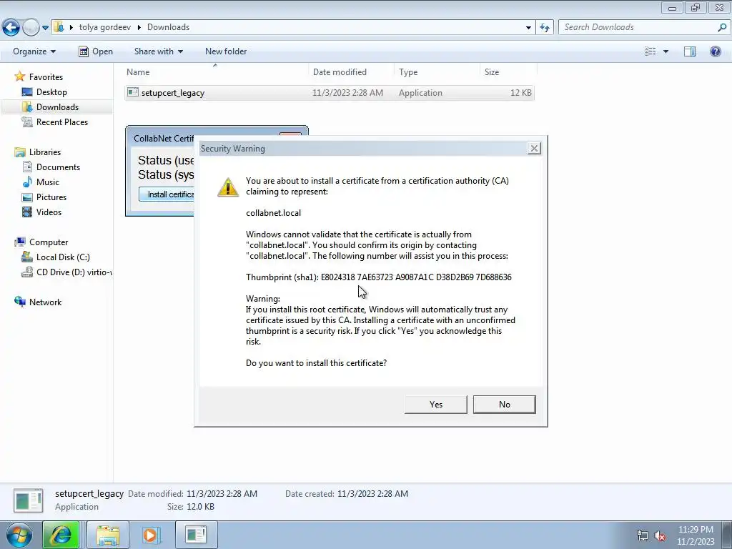The image size is (732, 549).
Task: Click the Network globe icon in navigation pane
Action: pos(19,302)
